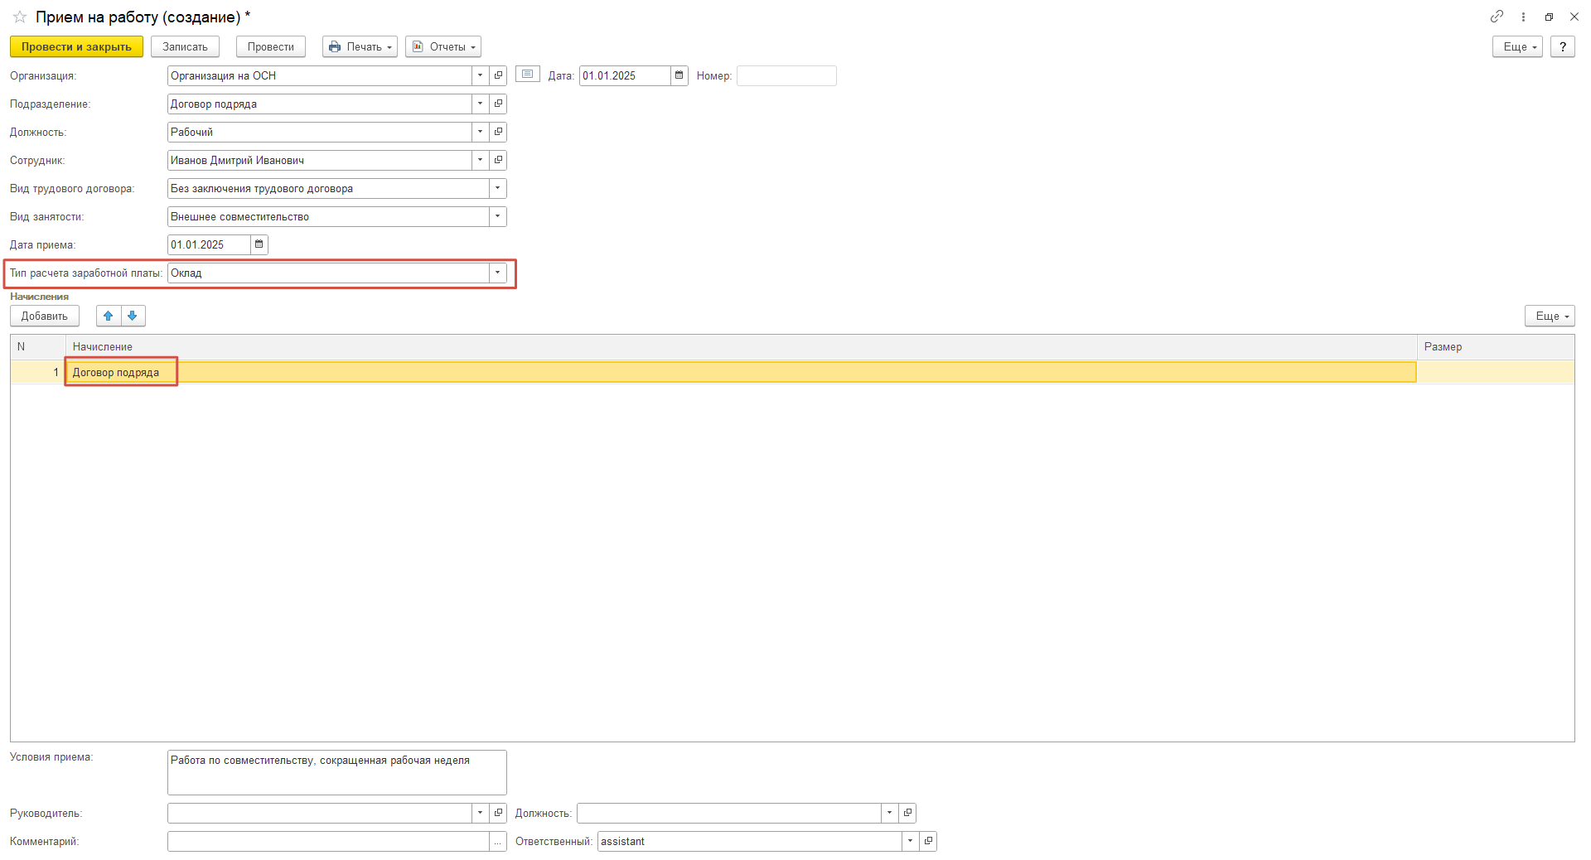Add form to favorites with star icon
The height and width of the screenshot is (860, 1591).
click(x=20, y=17)
